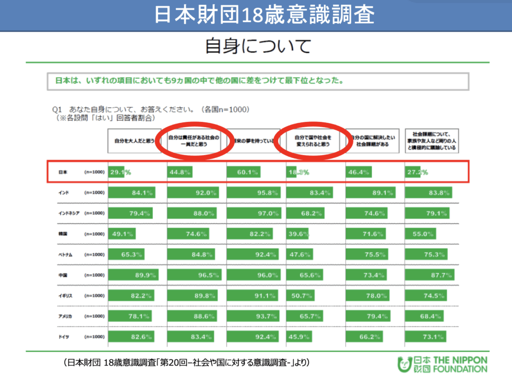The width and height of the screenshot is (512, 374).
Task: Click Japan's 60.1% bar
Action: click(x=243, y=172)
